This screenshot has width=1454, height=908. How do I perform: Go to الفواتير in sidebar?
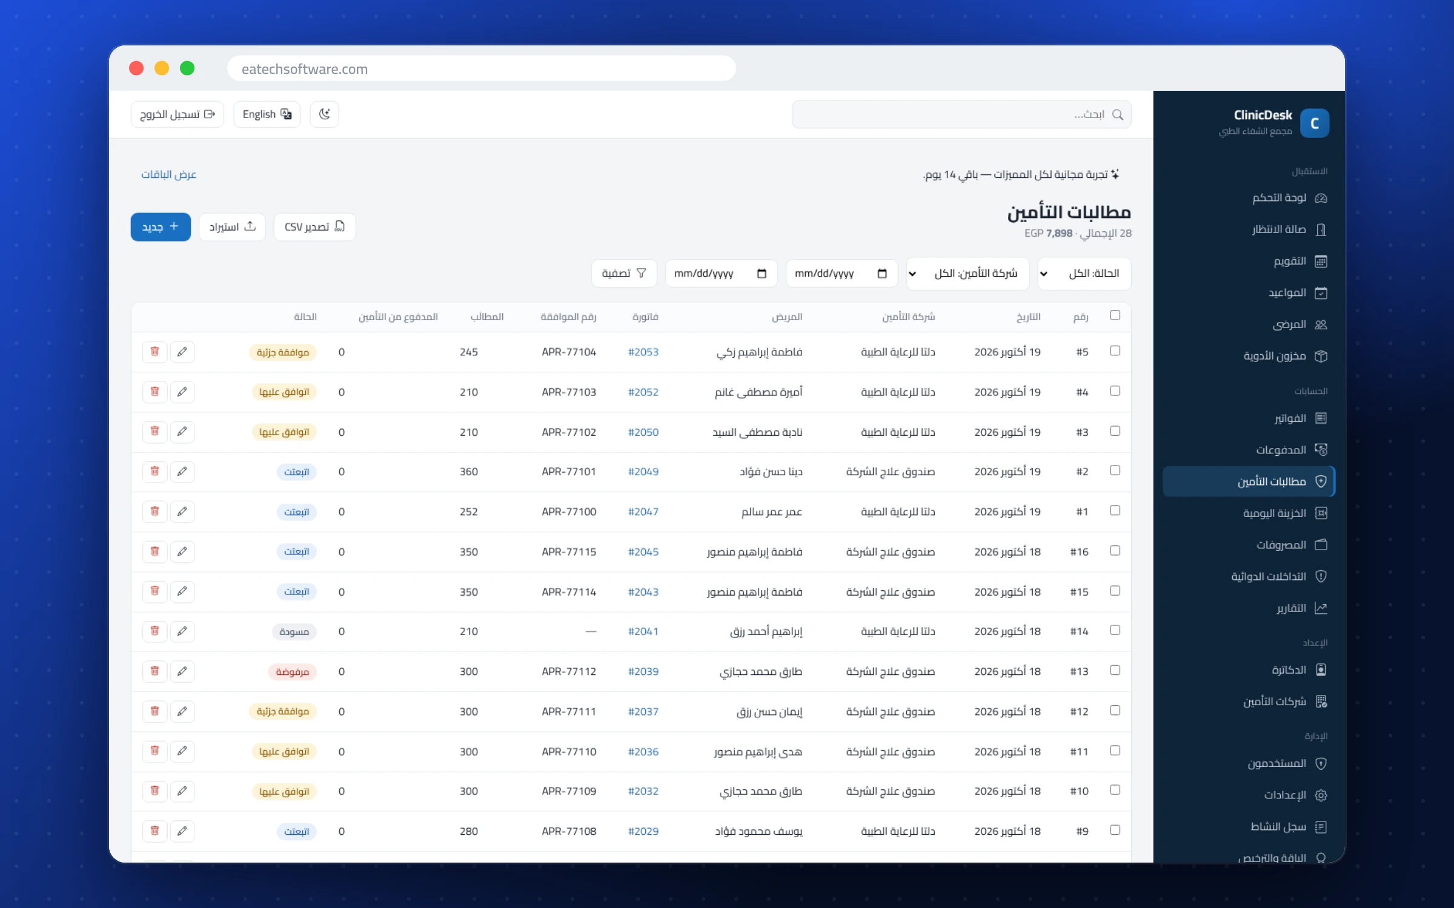(x=1249, y=418)
